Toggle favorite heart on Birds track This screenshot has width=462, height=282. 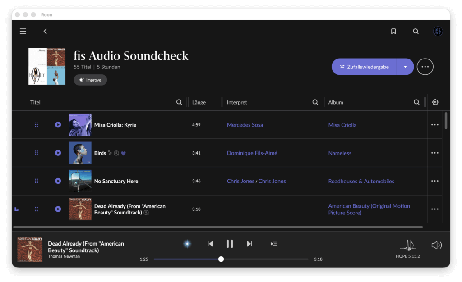pyautogui.click(x=124, y=153)
